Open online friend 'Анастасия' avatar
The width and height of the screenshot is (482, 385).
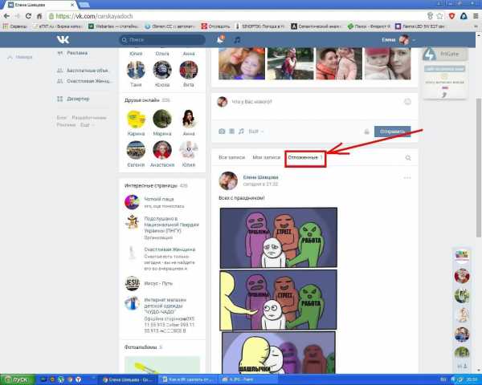[162, 150]
